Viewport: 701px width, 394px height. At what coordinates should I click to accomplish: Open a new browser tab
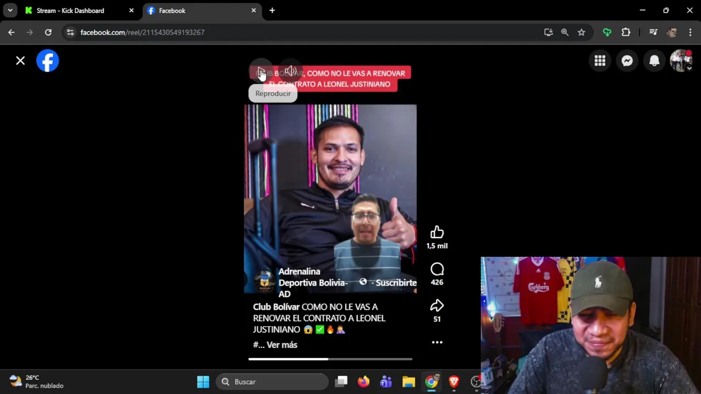click(x=272, y=10)
